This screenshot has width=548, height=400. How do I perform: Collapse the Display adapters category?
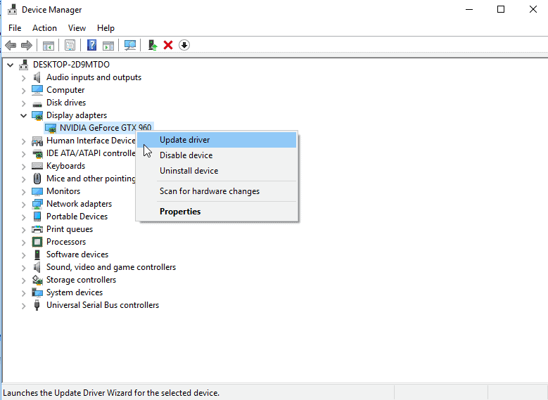pos(23,115)
